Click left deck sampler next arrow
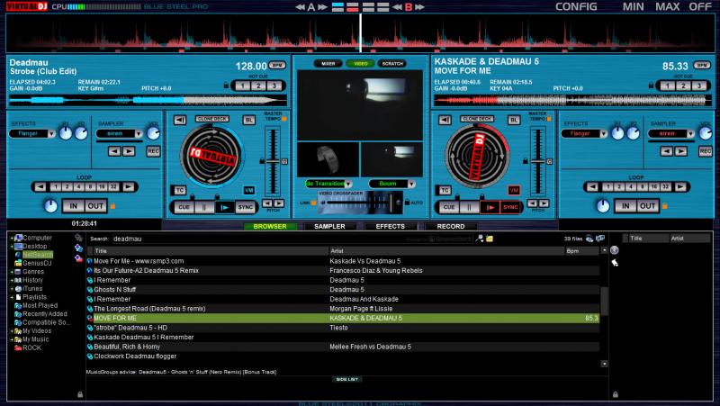Image resolution: width=720 pixels, height=406 pixels. pyautogui.click(x=129, y=151)
